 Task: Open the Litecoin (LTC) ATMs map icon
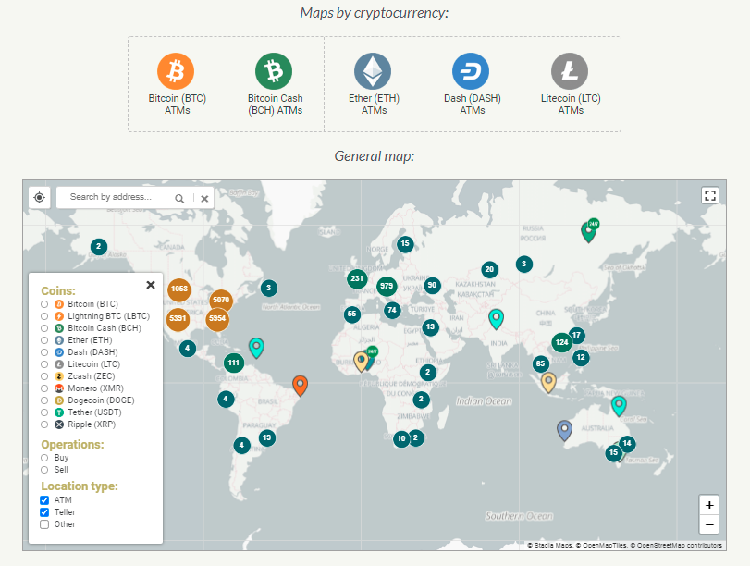[569, 71]
